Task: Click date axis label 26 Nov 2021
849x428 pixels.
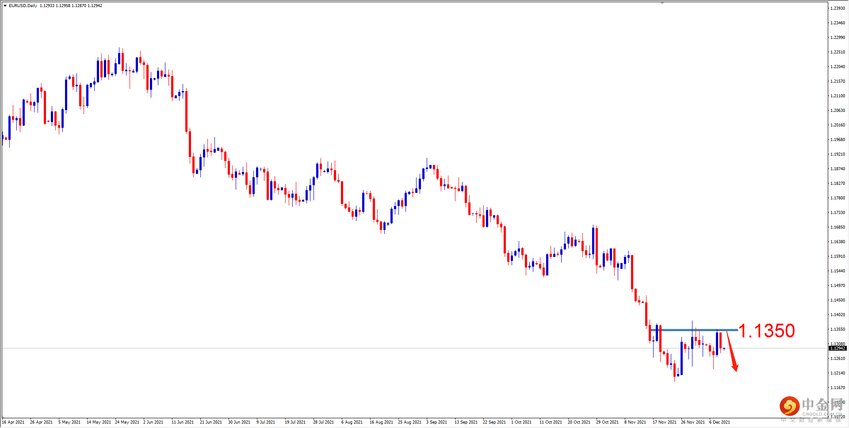Action: point(693,422)
